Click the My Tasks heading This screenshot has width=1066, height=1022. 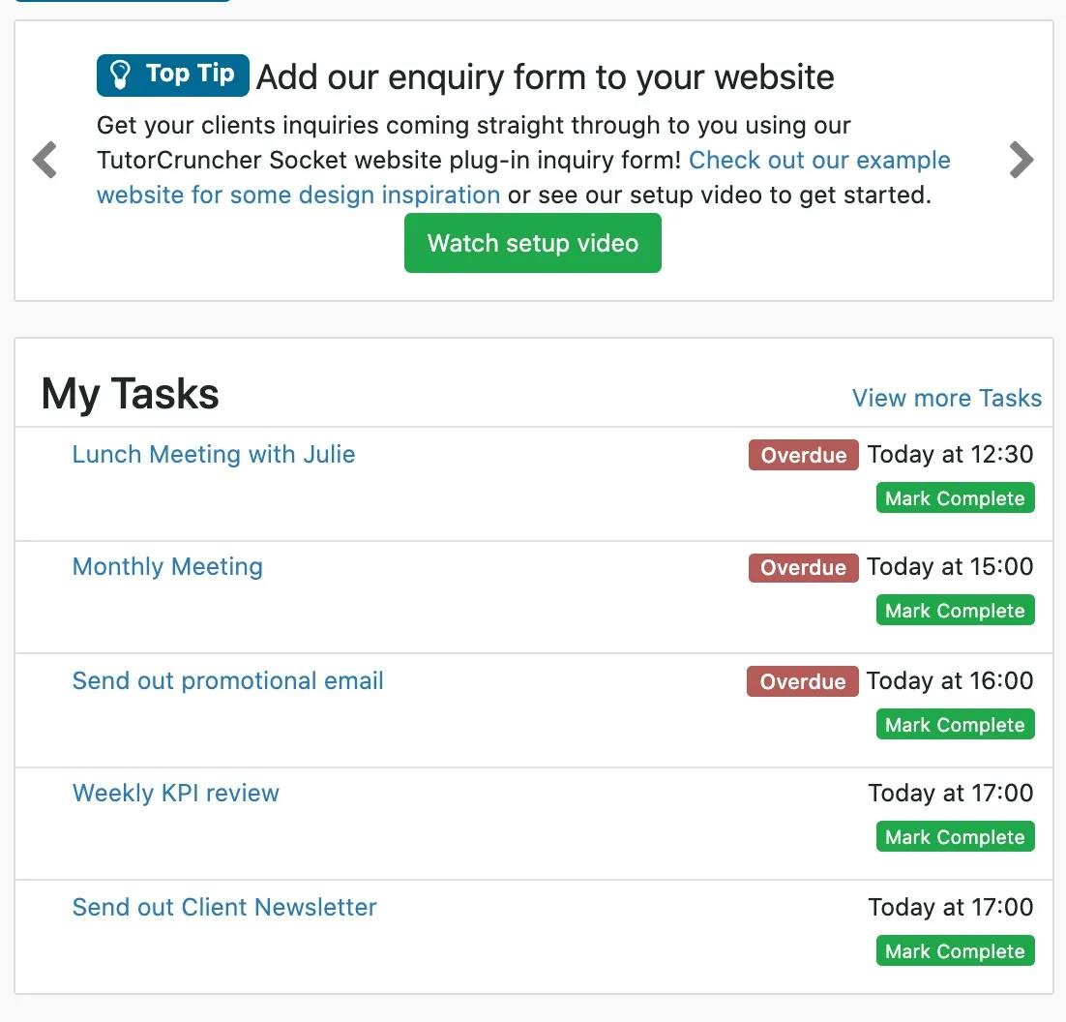pos(131,394)
